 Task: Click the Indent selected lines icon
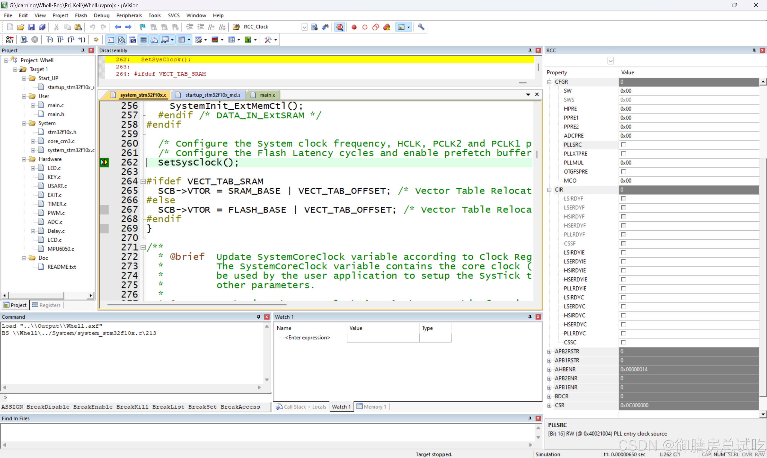point(190,27)
